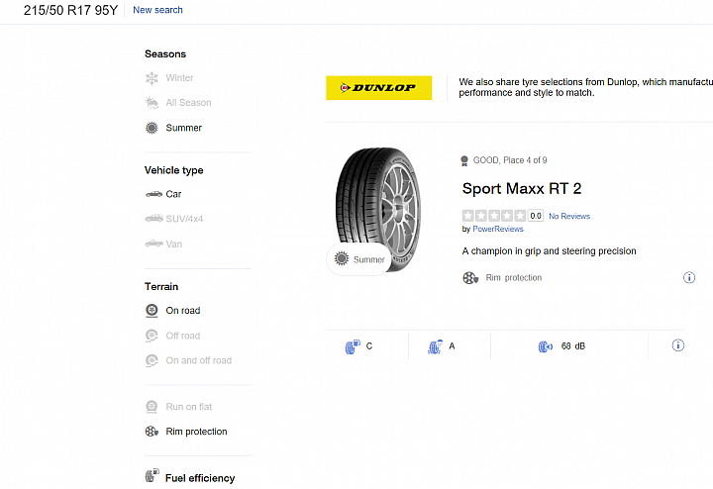
Task: Click the On road terrain tyre icon
Action: [152, 311]
